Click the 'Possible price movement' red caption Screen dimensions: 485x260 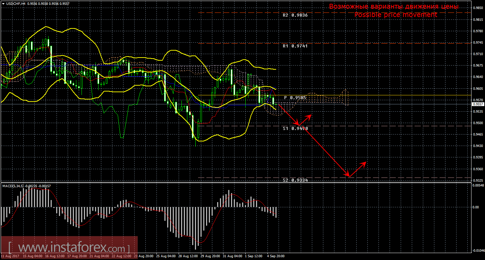[396, 15]
